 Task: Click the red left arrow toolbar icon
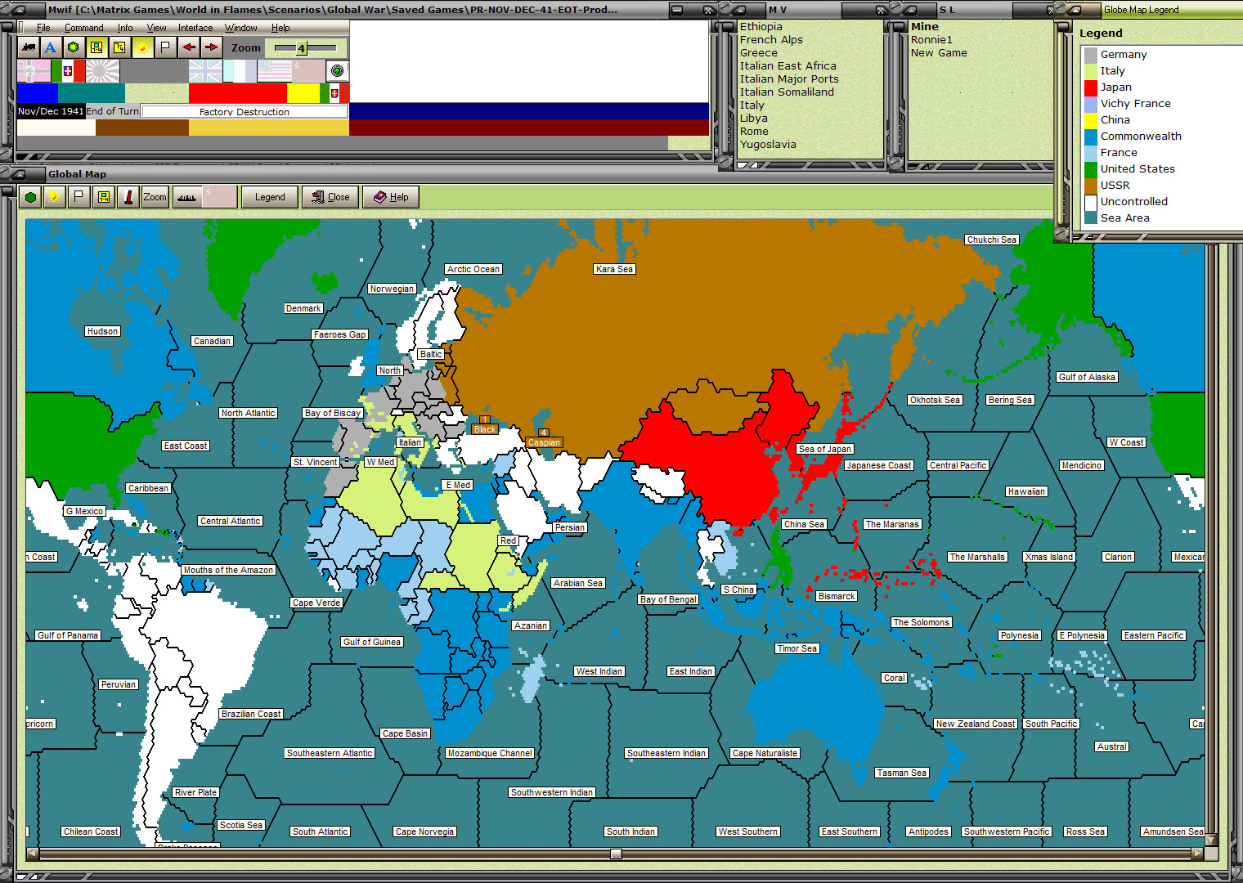click(188, 47)
